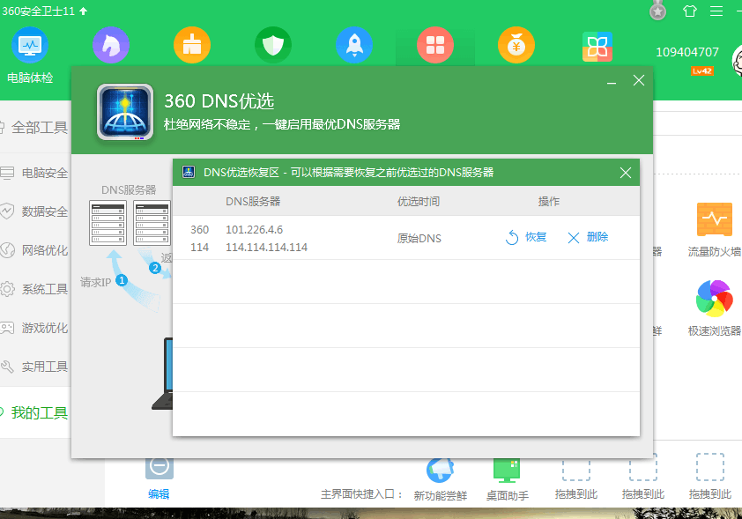Click the medal badge in the title bar
The image size is (742, 519).
coord(657,11)
